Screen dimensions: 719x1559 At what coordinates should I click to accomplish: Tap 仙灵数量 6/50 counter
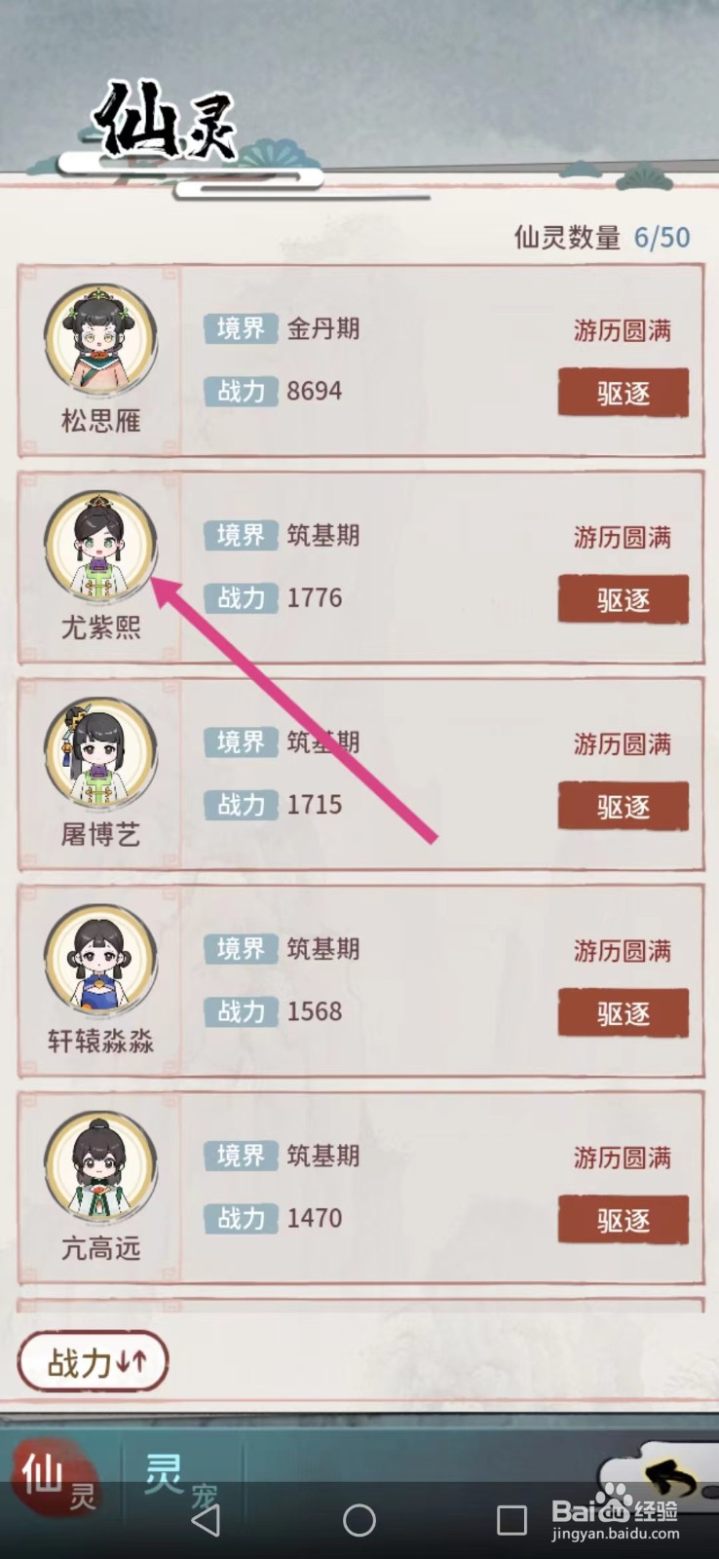pos(602,237)
